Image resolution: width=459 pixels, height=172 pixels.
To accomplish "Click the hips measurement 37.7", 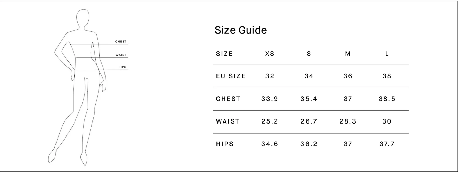I will pyautogui.click(x=387, y=144).
